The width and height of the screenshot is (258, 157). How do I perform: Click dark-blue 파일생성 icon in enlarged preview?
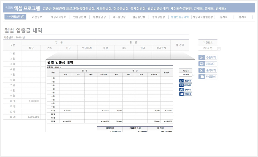[181, 94]
